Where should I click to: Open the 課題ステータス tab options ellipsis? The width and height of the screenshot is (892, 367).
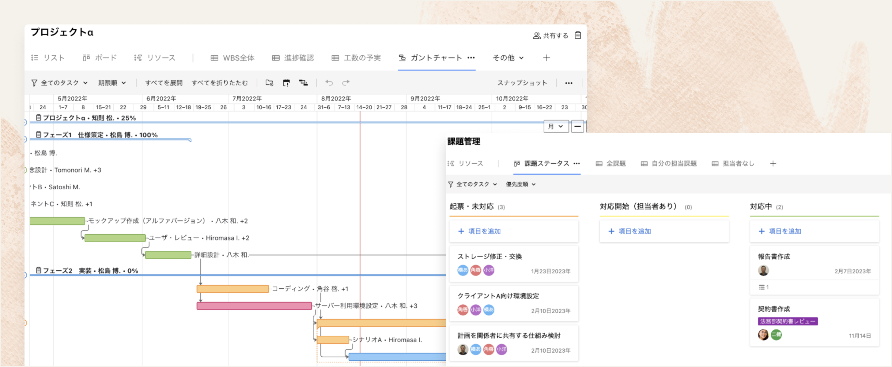576,163
